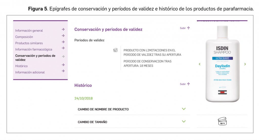Click arrow icon next to Información general

click(x=63, y=30)
